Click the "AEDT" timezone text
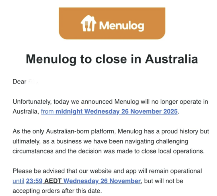The height and width of the screenshot is (196, 217). click(52, 181)
